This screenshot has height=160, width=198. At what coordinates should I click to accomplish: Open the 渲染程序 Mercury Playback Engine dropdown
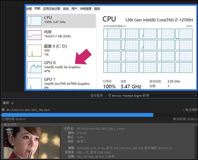pyautogui.click(x=152, y=96)
